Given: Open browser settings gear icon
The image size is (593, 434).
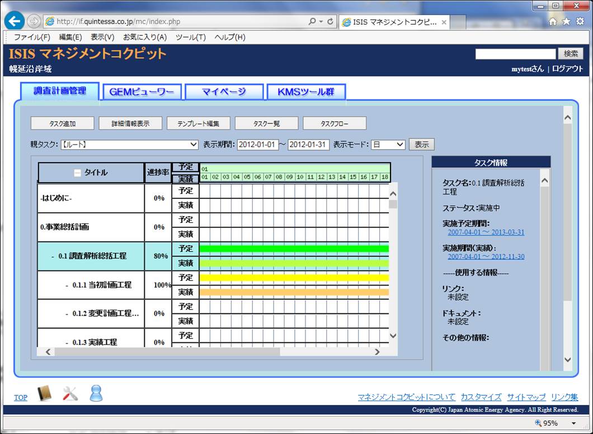Looking at the screenshot, I should (x=580, y=22).
